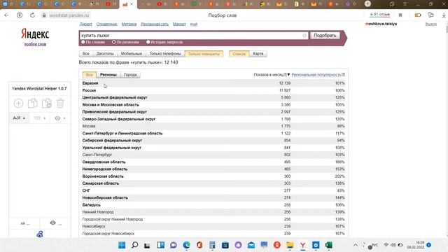Click the 'Беларусь' row

[213, 205]
